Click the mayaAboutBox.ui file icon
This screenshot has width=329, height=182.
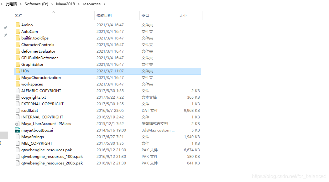[x=18, y=130]
